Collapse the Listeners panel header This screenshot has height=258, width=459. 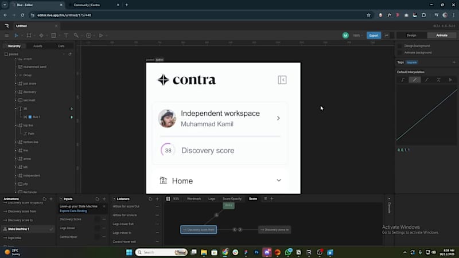point(114,199)
